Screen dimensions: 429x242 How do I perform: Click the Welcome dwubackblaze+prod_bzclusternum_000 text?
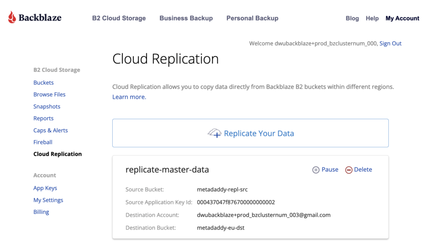pyautogui.click(x=313, y=43)
